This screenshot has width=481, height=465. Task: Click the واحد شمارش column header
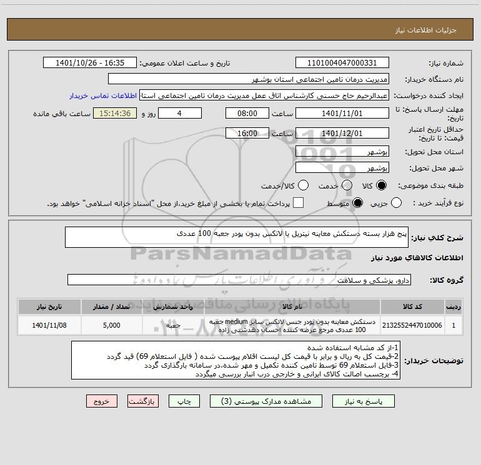173,306
